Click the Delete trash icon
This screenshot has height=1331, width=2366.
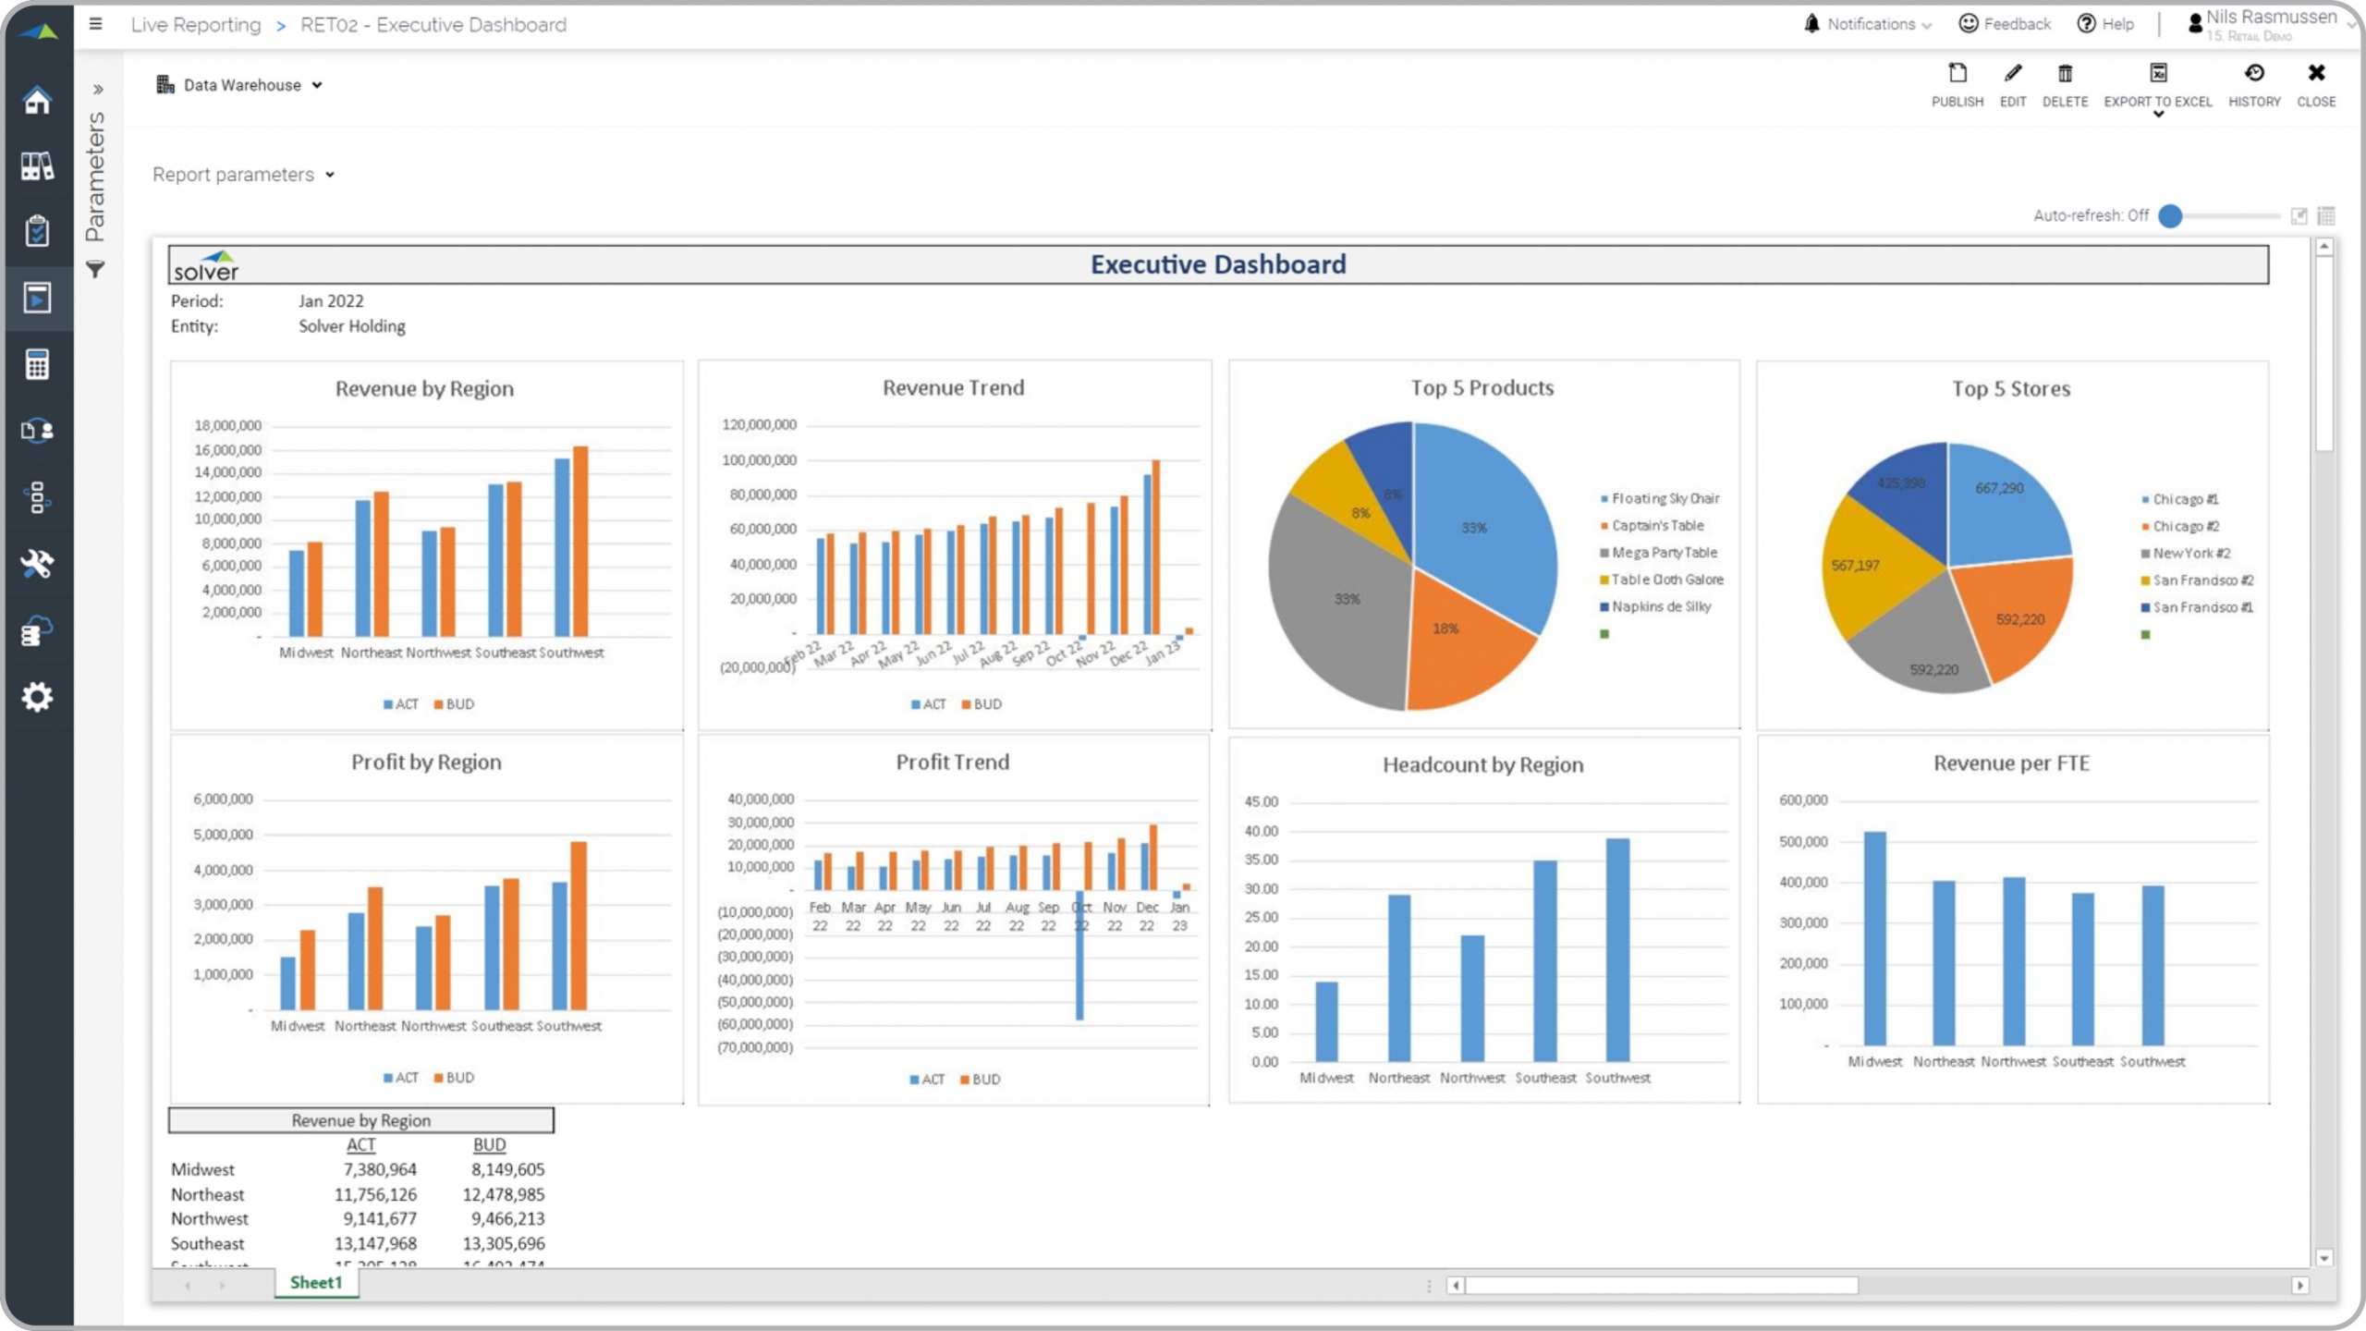click(2064, 74)
